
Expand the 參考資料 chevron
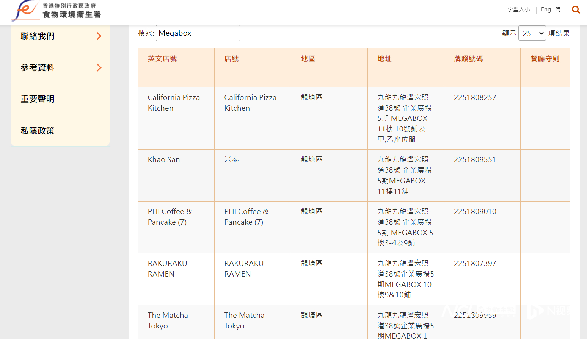[x=99, y=67]
